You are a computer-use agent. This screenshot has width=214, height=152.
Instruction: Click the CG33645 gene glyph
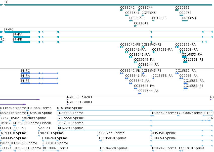(143, 15)
